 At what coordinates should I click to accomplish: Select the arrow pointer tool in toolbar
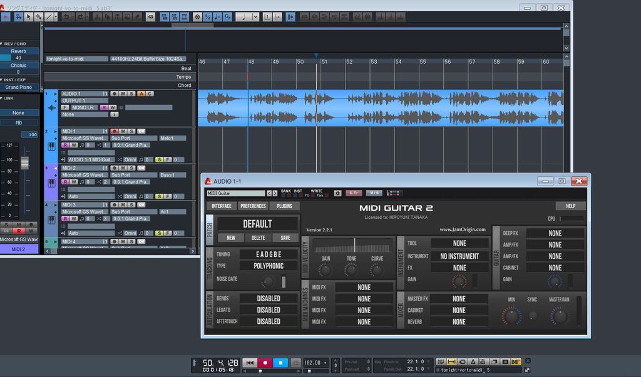pos(28,17)
